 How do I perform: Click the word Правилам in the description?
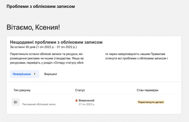coord(158,54)
